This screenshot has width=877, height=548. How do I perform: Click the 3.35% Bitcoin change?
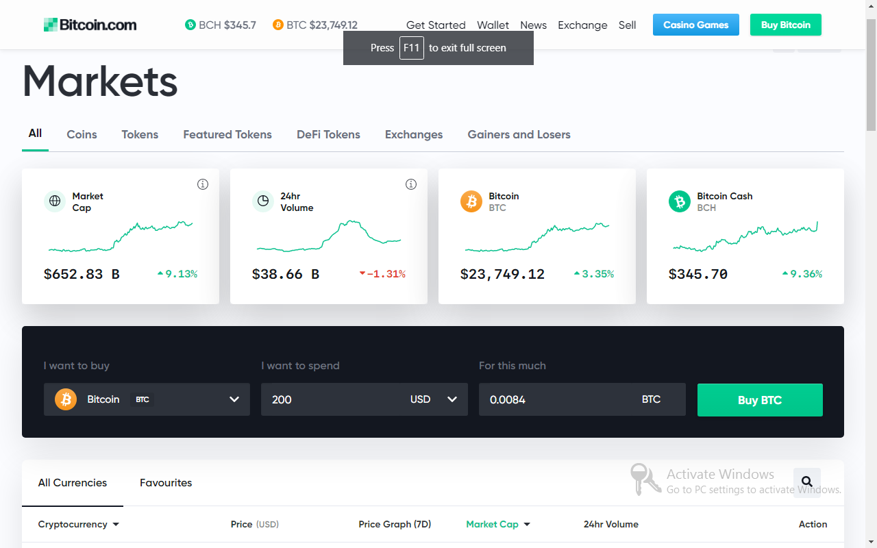(x=594, y=274)
